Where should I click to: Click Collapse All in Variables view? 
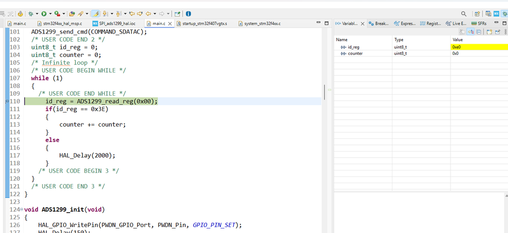[479, 32]
